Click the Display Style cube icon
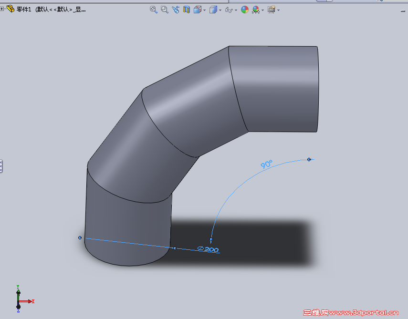408x319 pixels. [213, 10]
